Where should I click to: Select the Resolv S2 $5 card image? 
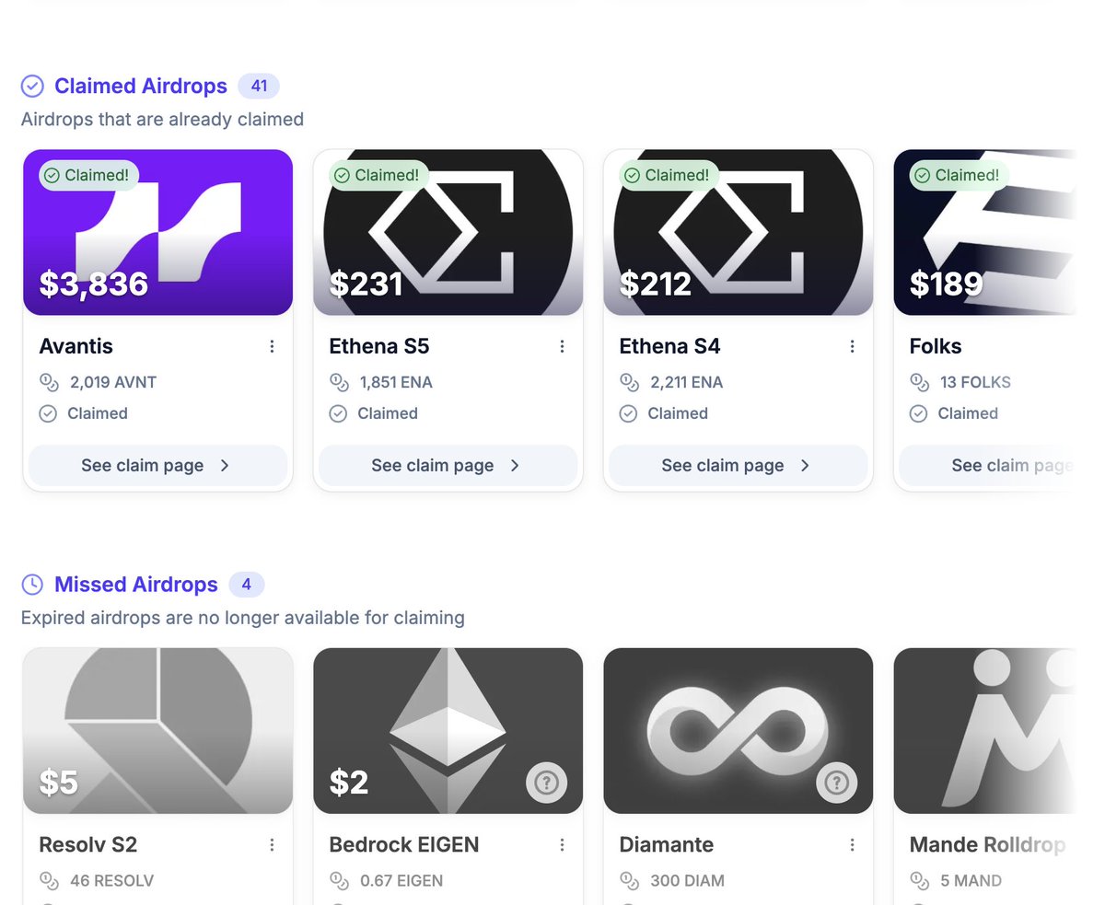tap(157, 731)
